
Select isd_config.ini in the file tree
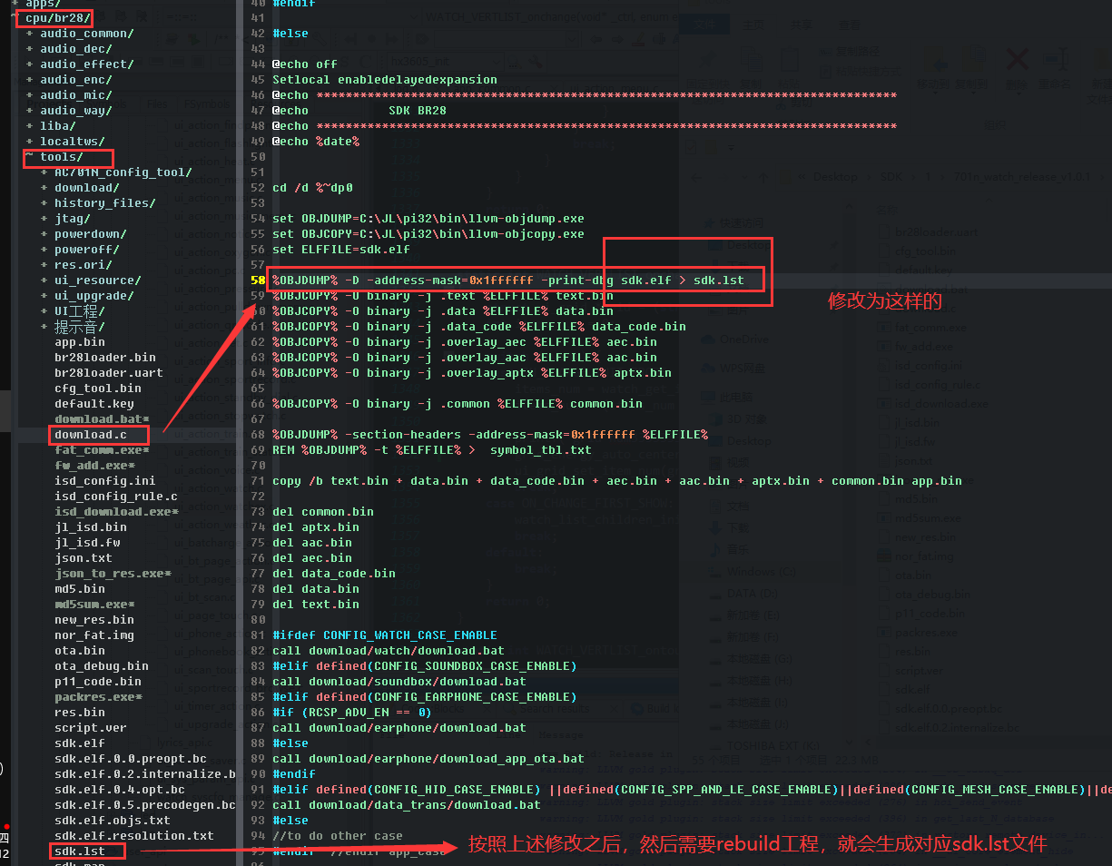pyautogui.click(x=105, y=481)
